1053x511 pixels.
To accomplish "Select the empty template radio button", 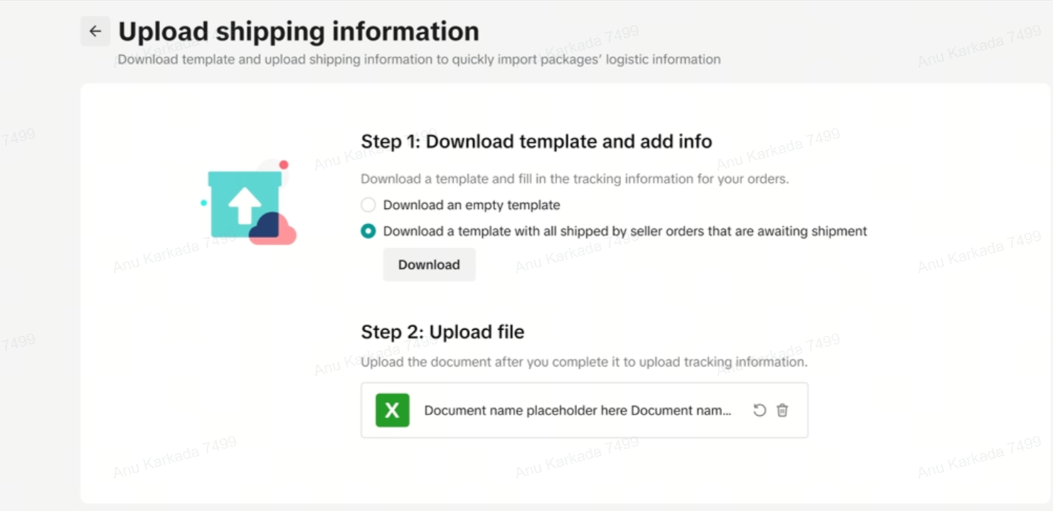I will point(368,205).
